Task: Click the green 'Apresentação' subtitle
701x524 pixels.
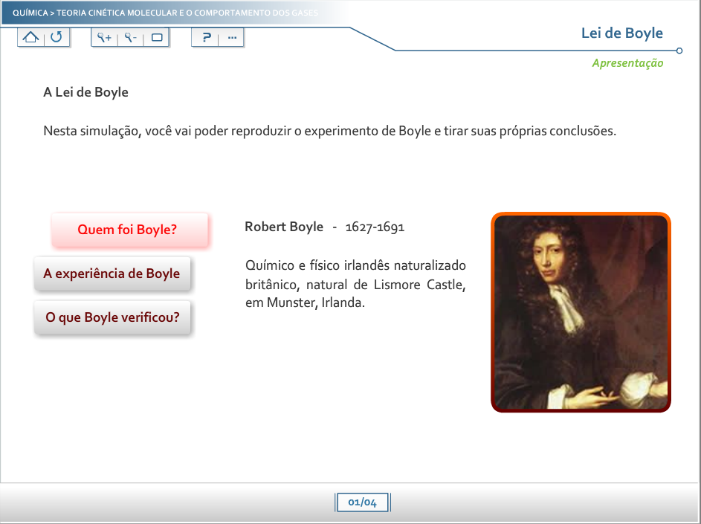Action: tap(627, 63)
